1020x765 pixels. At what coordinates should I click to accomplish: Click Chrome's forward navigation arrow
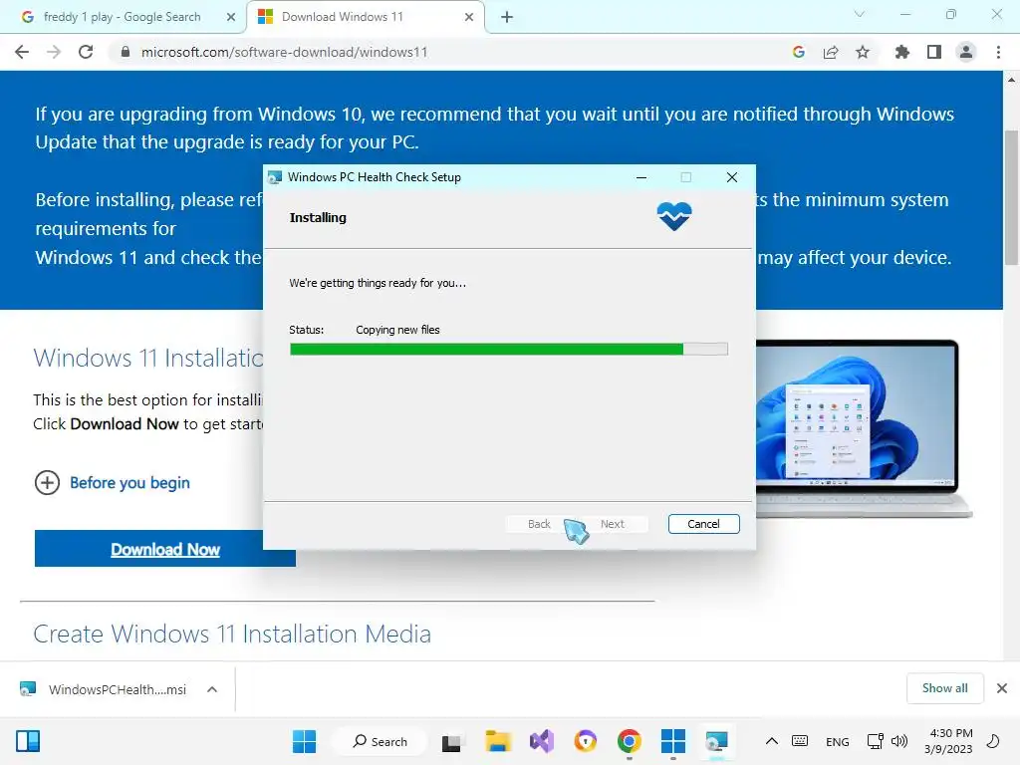click(54, 52)
